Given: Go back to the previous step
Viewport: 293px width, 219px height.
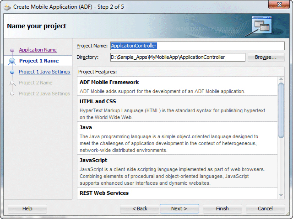Looking at the screenshot, I should [140, 209].
